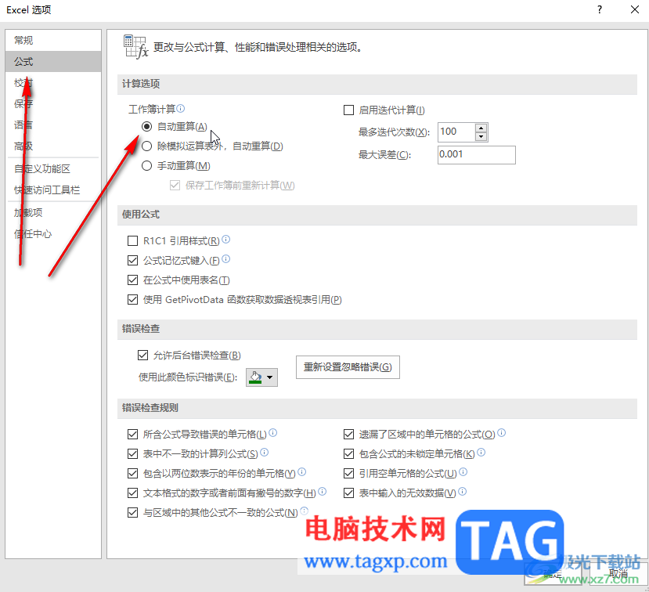The height and width of the screenshot is (592, 649).
Task: Toggle 文本格式的数字或者前面有撇号的数字 checkbox
Action: point(132,493)
